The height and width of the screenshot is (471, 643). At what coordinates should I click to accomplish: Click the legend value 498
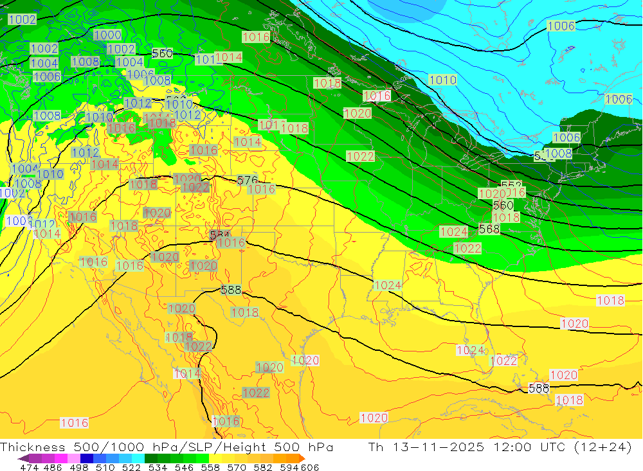[78, 467]
